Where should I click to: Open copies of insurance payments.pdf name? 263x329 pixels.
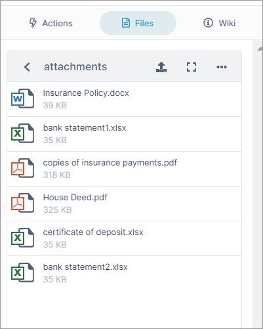click(110, 163)
